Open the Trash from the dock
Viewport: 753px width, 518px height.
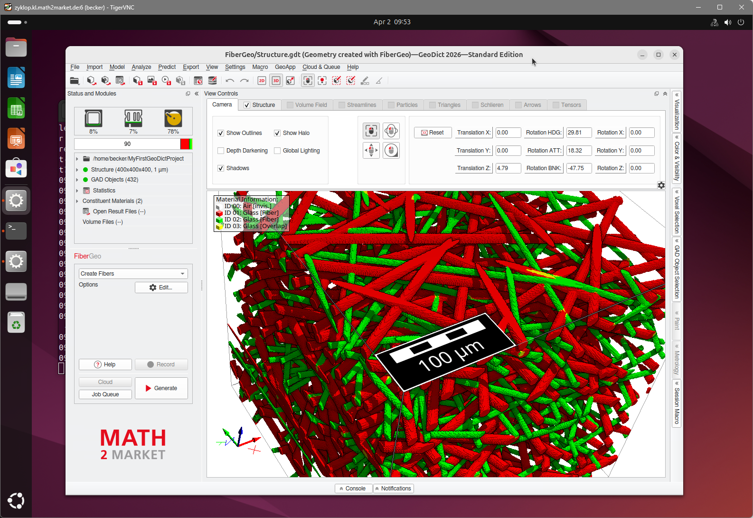(x=16, y=323)
